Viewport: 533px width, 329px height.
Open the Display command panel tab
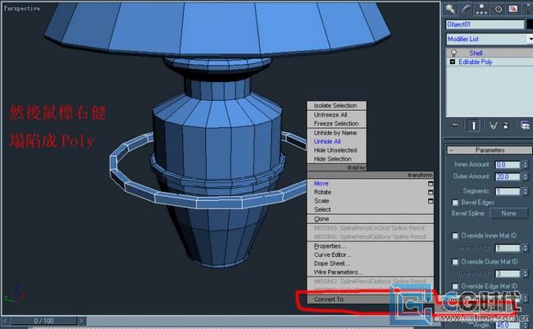point(513,9)
